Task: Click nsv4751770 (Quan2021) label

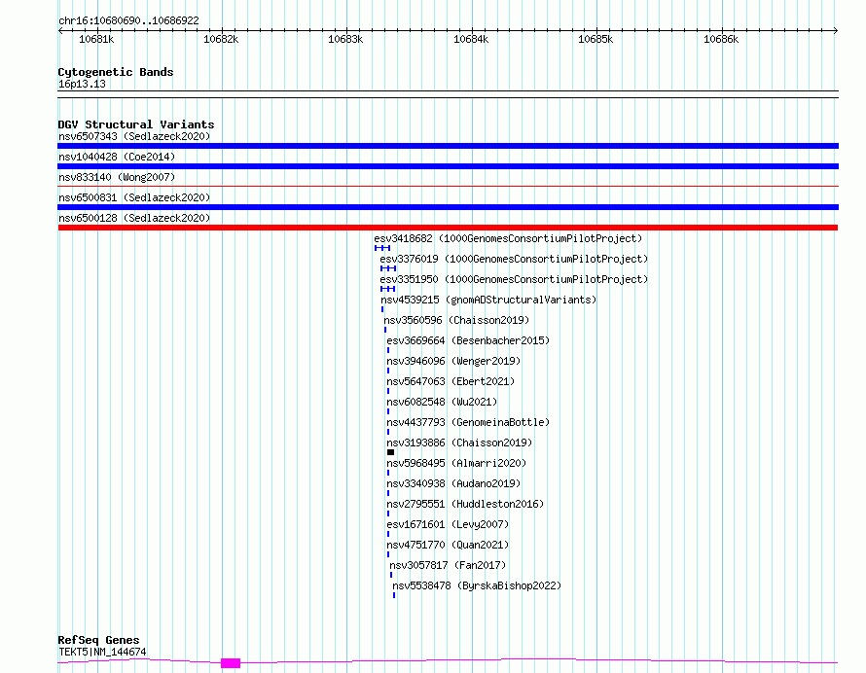Action: click(448, 545)
